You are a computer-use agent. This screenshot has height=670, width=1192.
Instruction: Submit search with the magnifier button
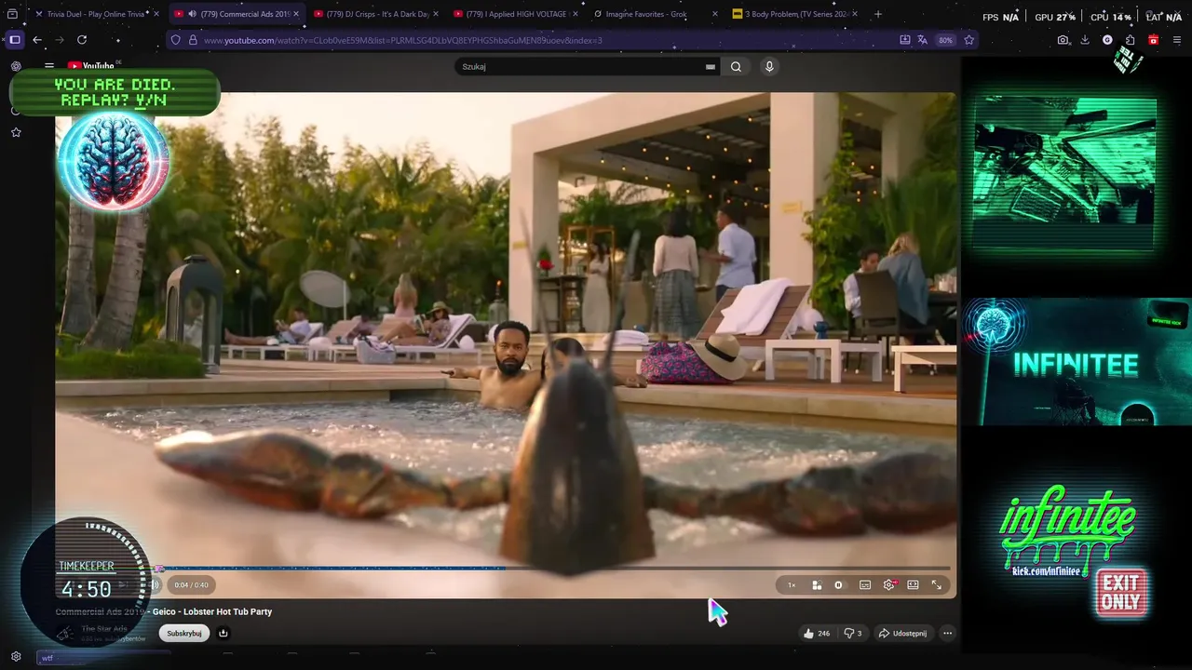coord(736,66)
